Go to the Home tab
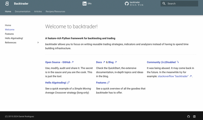203x120 pixels. coord(8,12)
